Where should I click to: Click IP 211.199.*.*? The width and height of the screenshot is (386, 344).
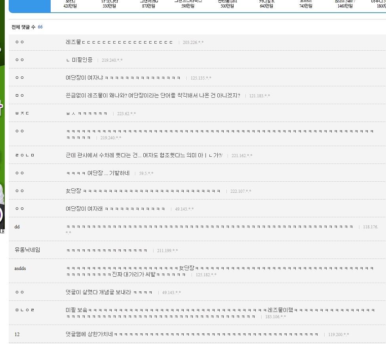coord(167,251)
